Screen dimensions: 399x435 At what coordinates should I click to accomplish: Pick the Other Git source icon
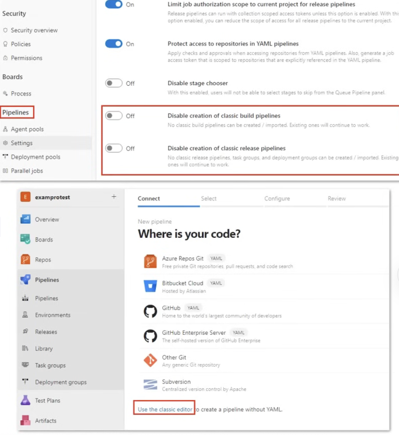150,360
